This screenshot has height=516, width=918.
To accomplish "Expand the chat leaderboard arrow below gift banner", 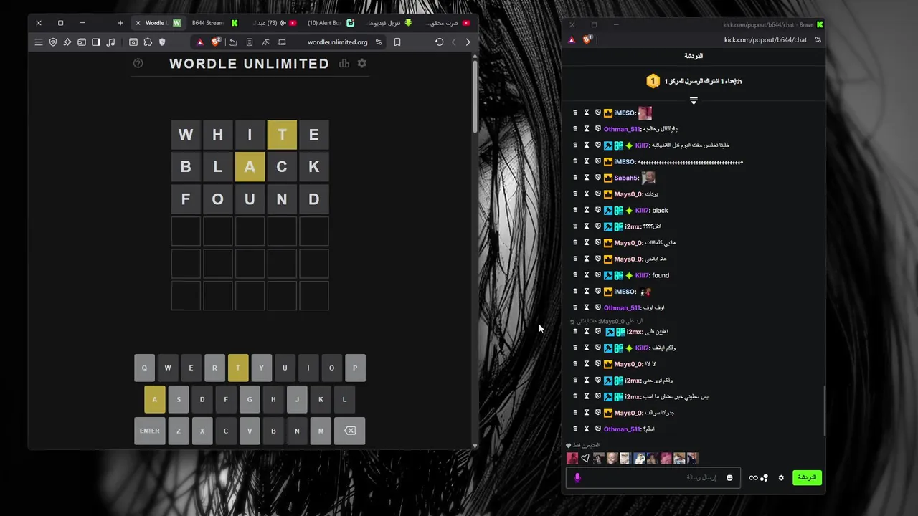I will [694, 101].
